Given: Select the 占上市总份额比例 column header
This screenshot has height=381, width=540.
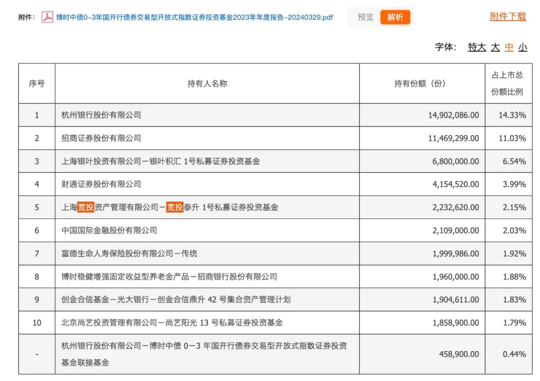Looking at the screenshot, I should tap(508, 83).
